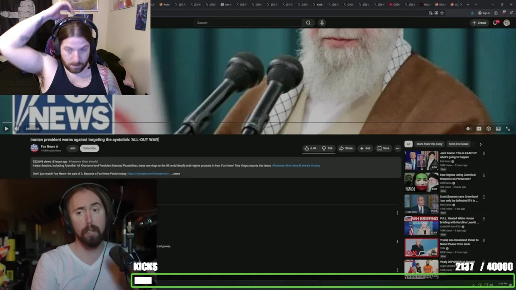
Task: Open YouTube notifications bell
Action: pyautogui.click(x=495, y=23)
